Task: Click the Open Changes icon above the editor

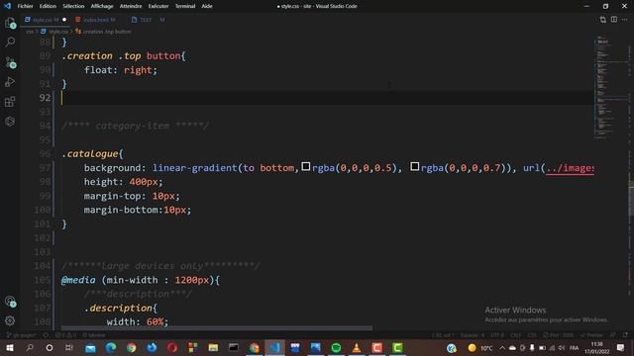Action: pos(603,20)
